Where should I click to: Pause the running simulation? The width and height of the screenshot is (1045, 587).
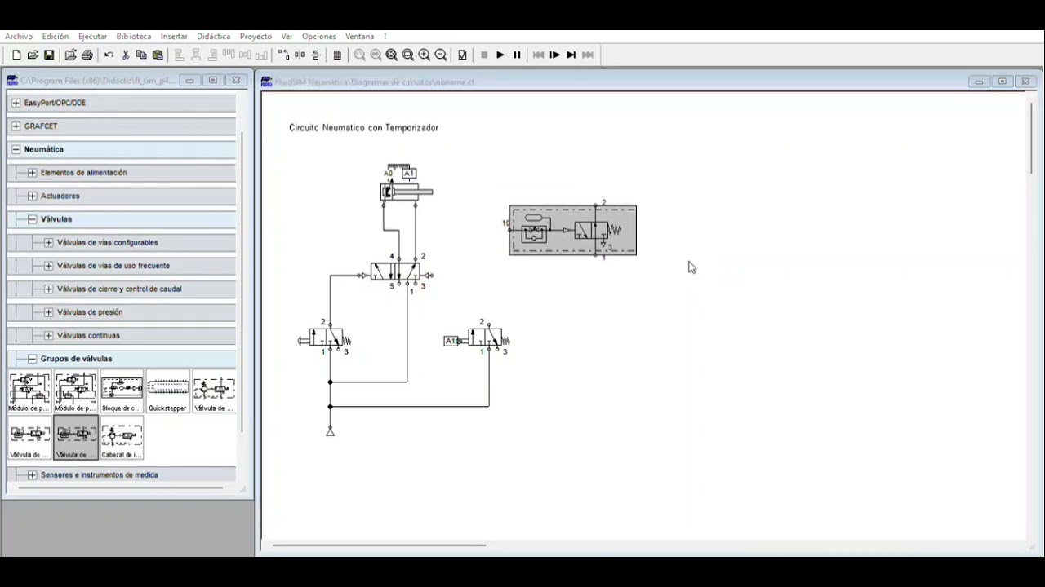pyautogui.click(x=517, y=55)
